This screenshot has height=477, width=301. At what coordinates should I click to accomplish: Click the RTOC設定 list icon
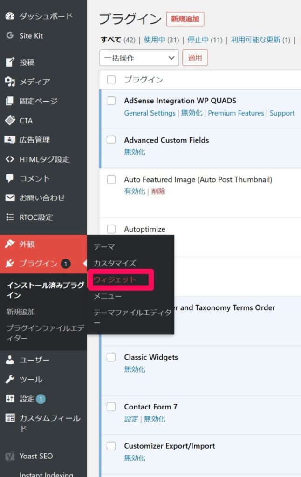pyautogui.click(x=10, y=217)
